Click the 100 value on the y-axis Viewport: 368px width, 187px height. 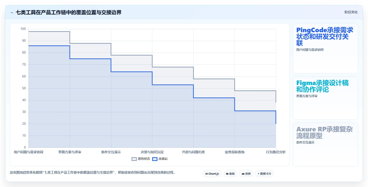click(23, 29)
